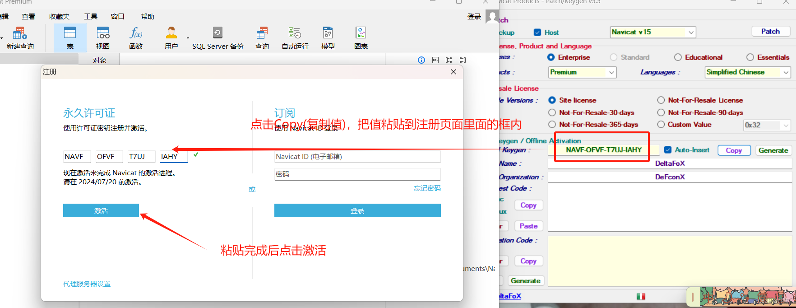The width and height of the screenshot is (796, 308).
Task: Expand the 用户 toolbar dropdown arrow
Action: (188, 38)
